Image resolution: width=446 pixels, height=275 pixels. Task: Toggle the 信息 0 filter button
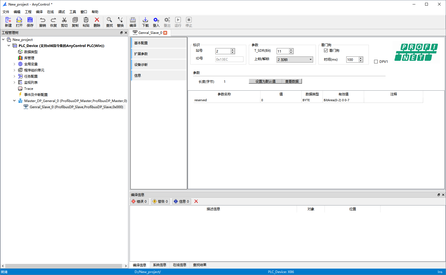tap(182, 201)
